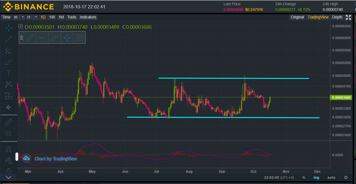This screenshot has height=184, width=356.
Task: Open chart settings gear icon
Action: coord(346,177)
